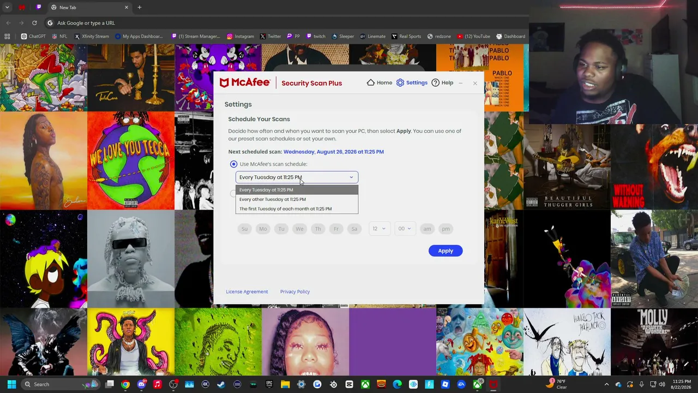Image resolution: width=698 pixels, height=393 pixels.
Task: Toggle the We day button
Action: [x=299, y=229]
